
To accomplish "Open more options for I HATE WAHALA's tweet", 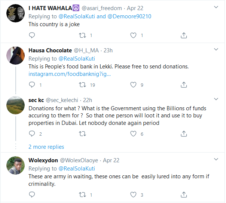I will pos(216,7).
